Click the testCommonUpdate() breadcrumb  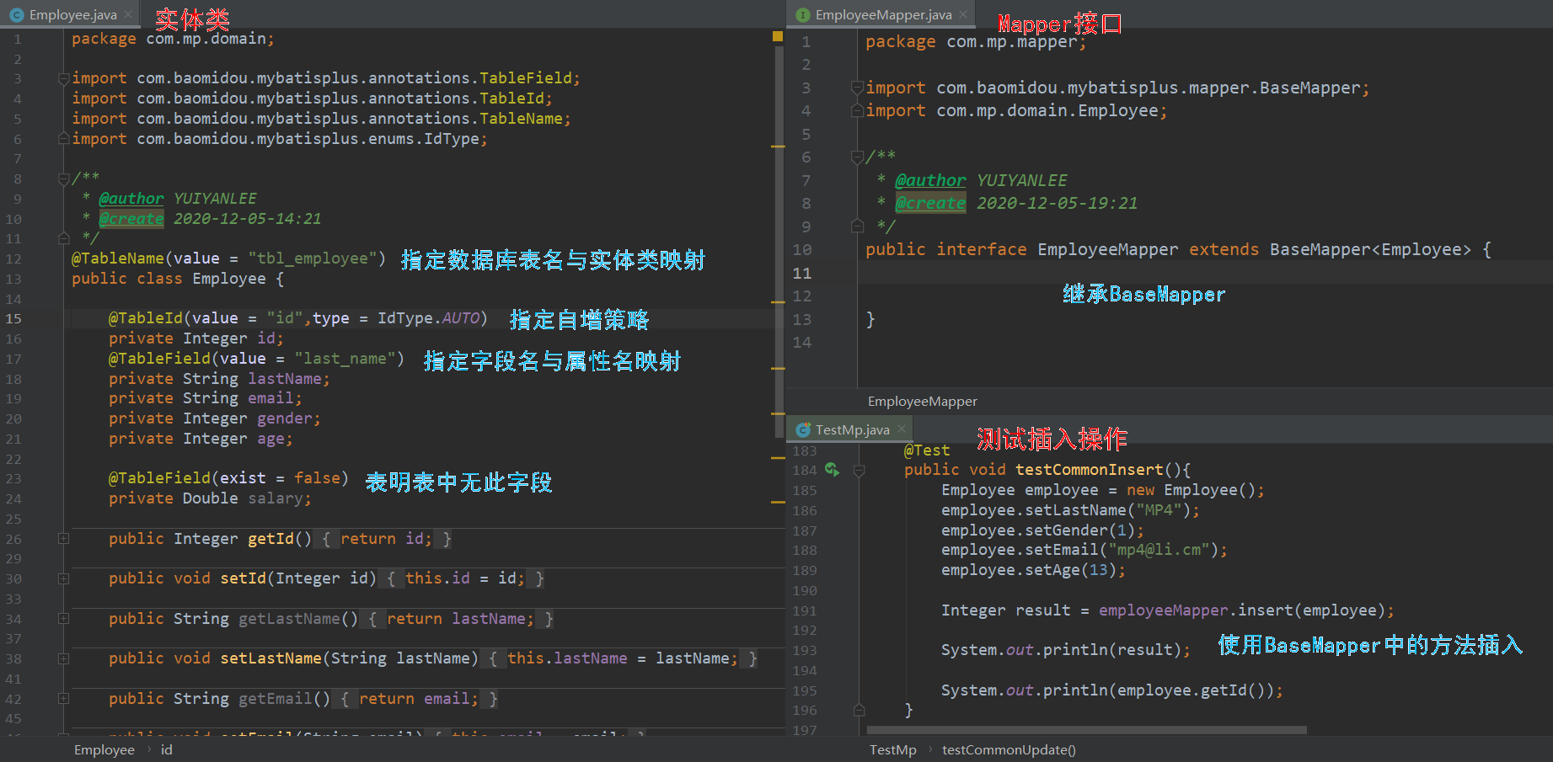coord(1009,749)
